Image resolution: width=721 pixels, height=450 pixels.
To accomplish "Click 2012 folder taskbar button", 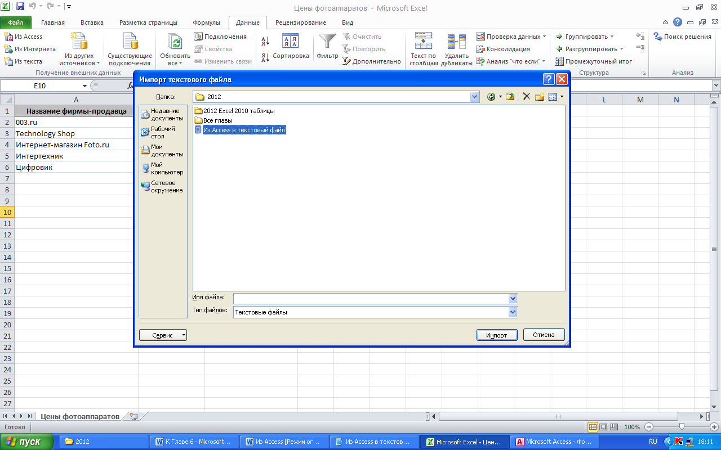I will click(x=104, y=442).
